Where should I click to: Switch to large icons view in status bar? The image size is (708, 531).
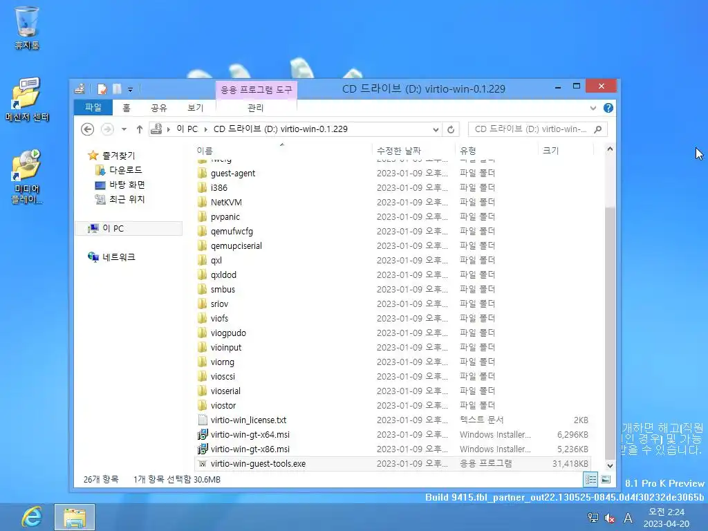coord(606,480)
